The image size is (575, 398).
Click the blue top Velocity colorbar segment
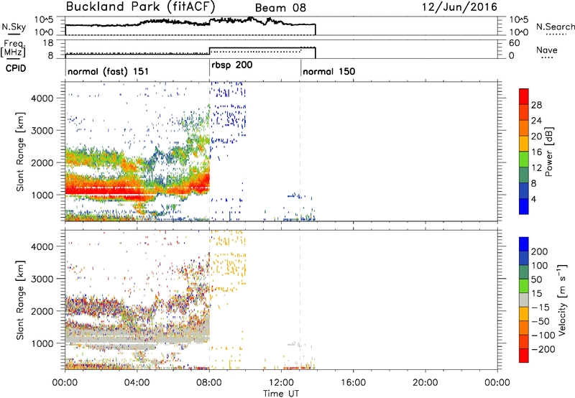click(x=524, y=244)
